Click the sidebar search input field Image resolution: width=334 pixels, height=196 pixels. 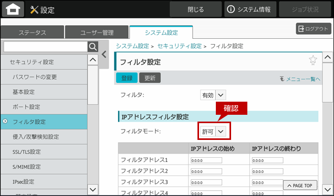click(x=46, y=47)
